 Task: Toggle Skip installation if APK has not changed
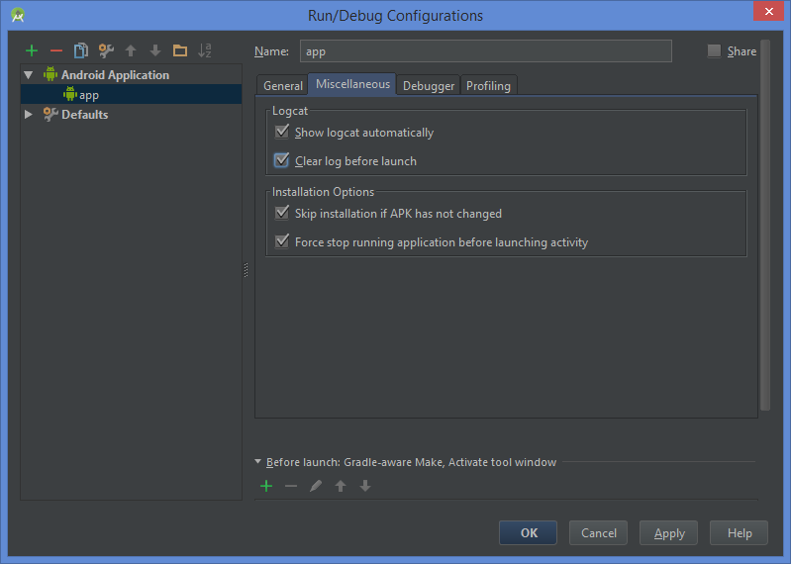pos(282,213)
